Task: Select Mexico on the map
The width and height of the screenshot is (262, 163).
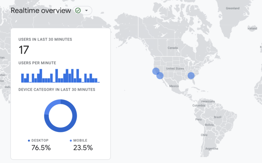Action: coord(174,86)
